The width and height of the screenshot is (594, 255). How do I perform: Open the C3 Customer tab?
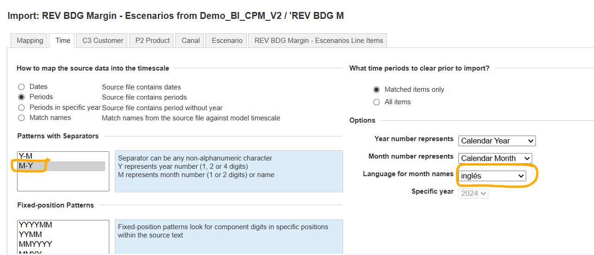[102, 41]
